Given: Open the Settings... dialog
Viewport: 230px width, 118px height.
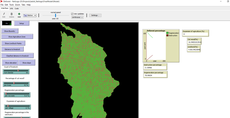Looking at the screenshot, I should click(95, 15).
